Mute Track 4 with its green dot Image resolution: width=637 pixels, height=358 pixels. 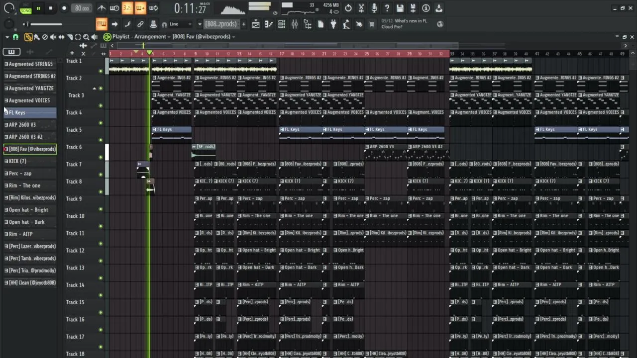tap(101, 123)
